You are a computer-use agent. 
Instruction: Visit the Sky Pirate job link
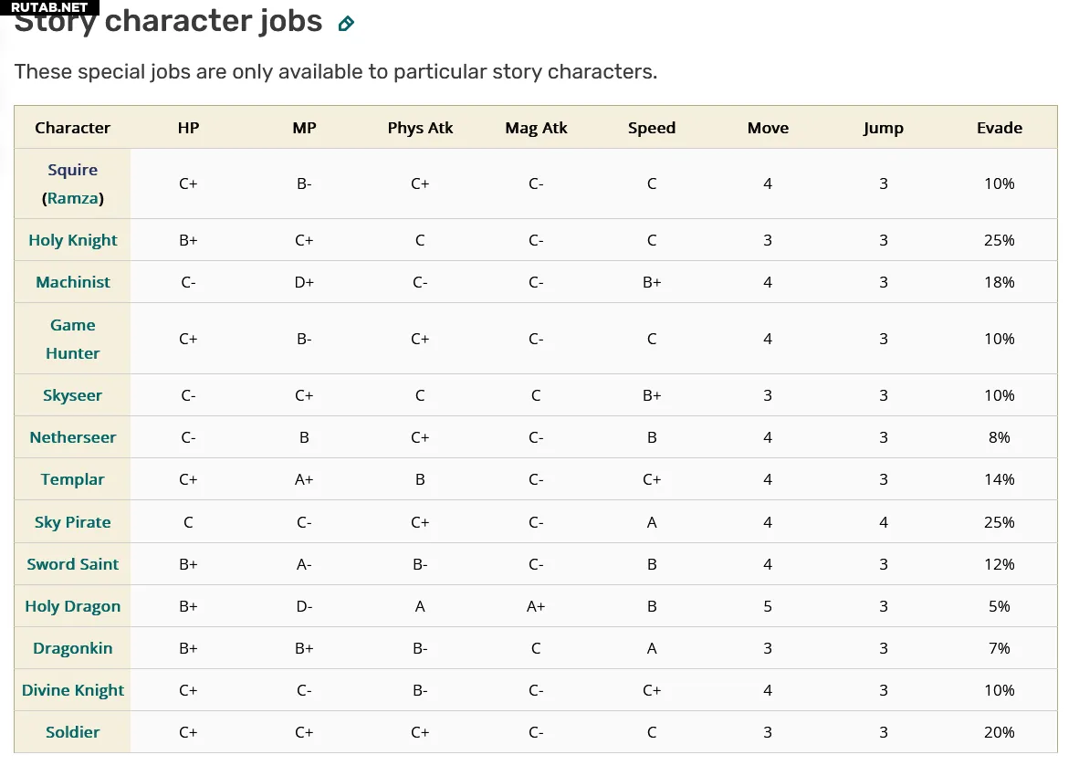click(x=73, y=522)
